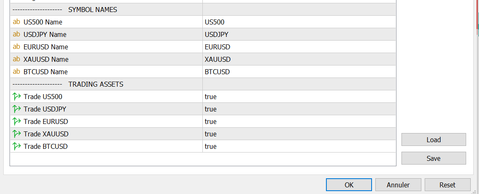479x194 pixels.
Task: Open the Trade USDJPY value dropdown
Action: click(299, 109)
